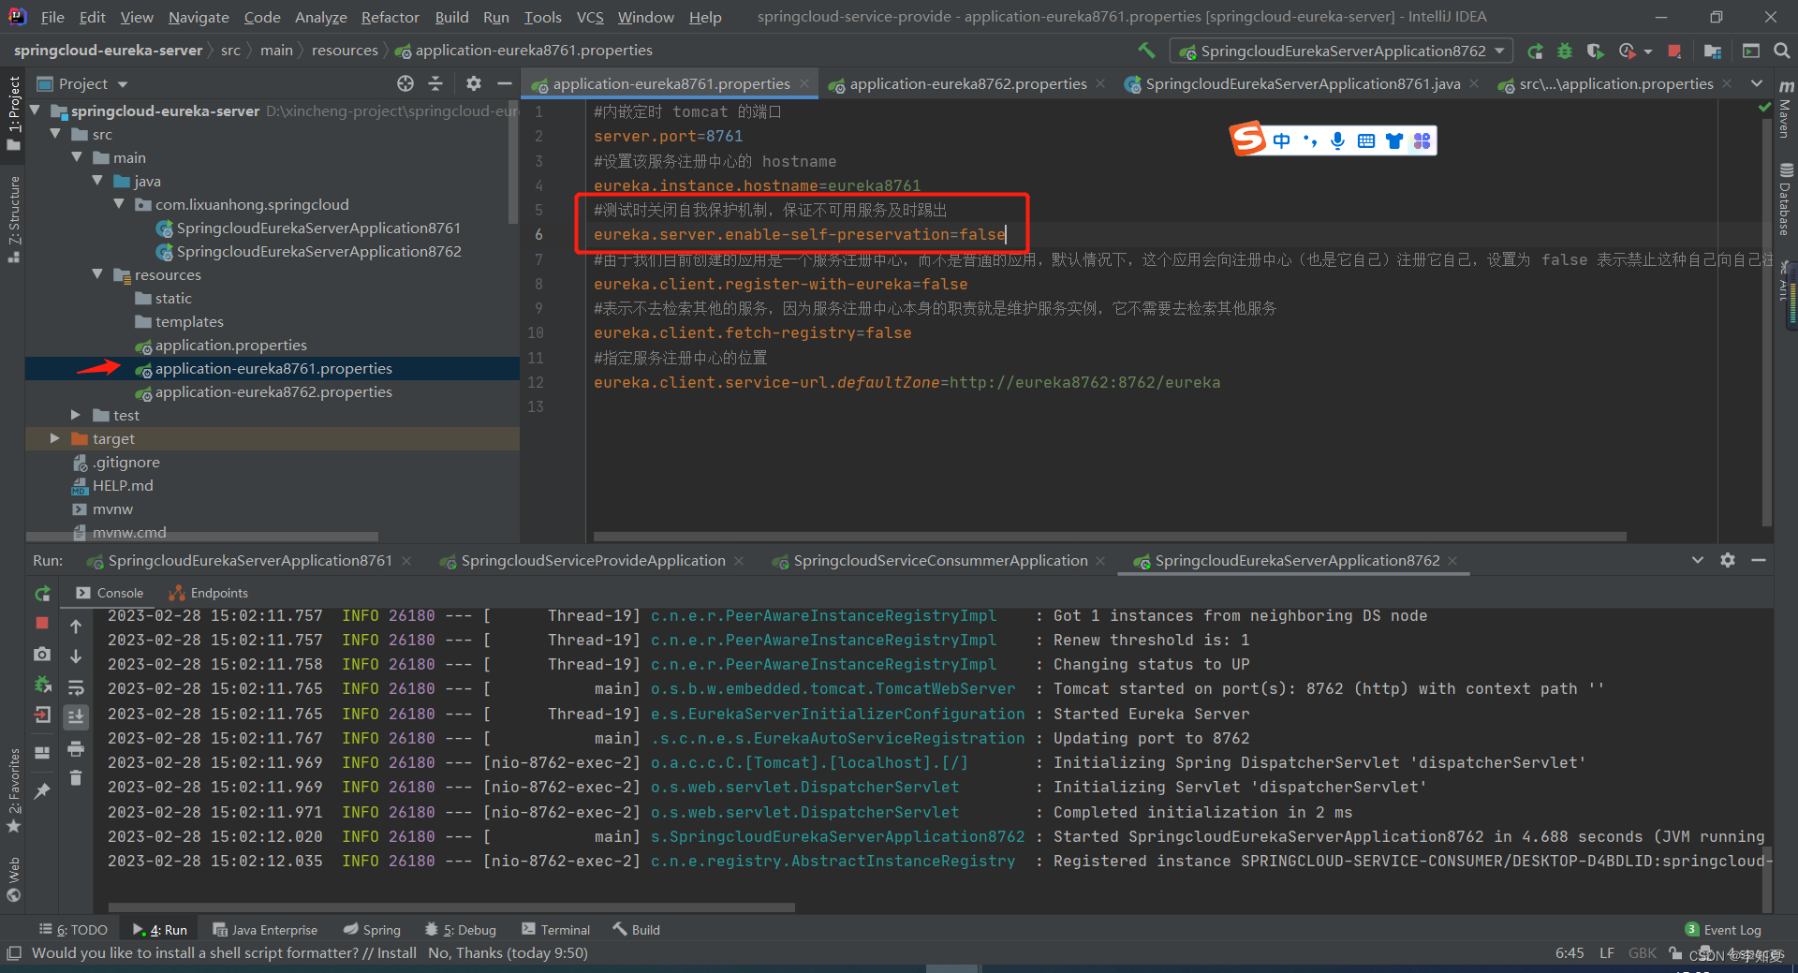Collapse the main folder
The height and width of the screenshot is (973, 1798).
click(x=77, y=157)
